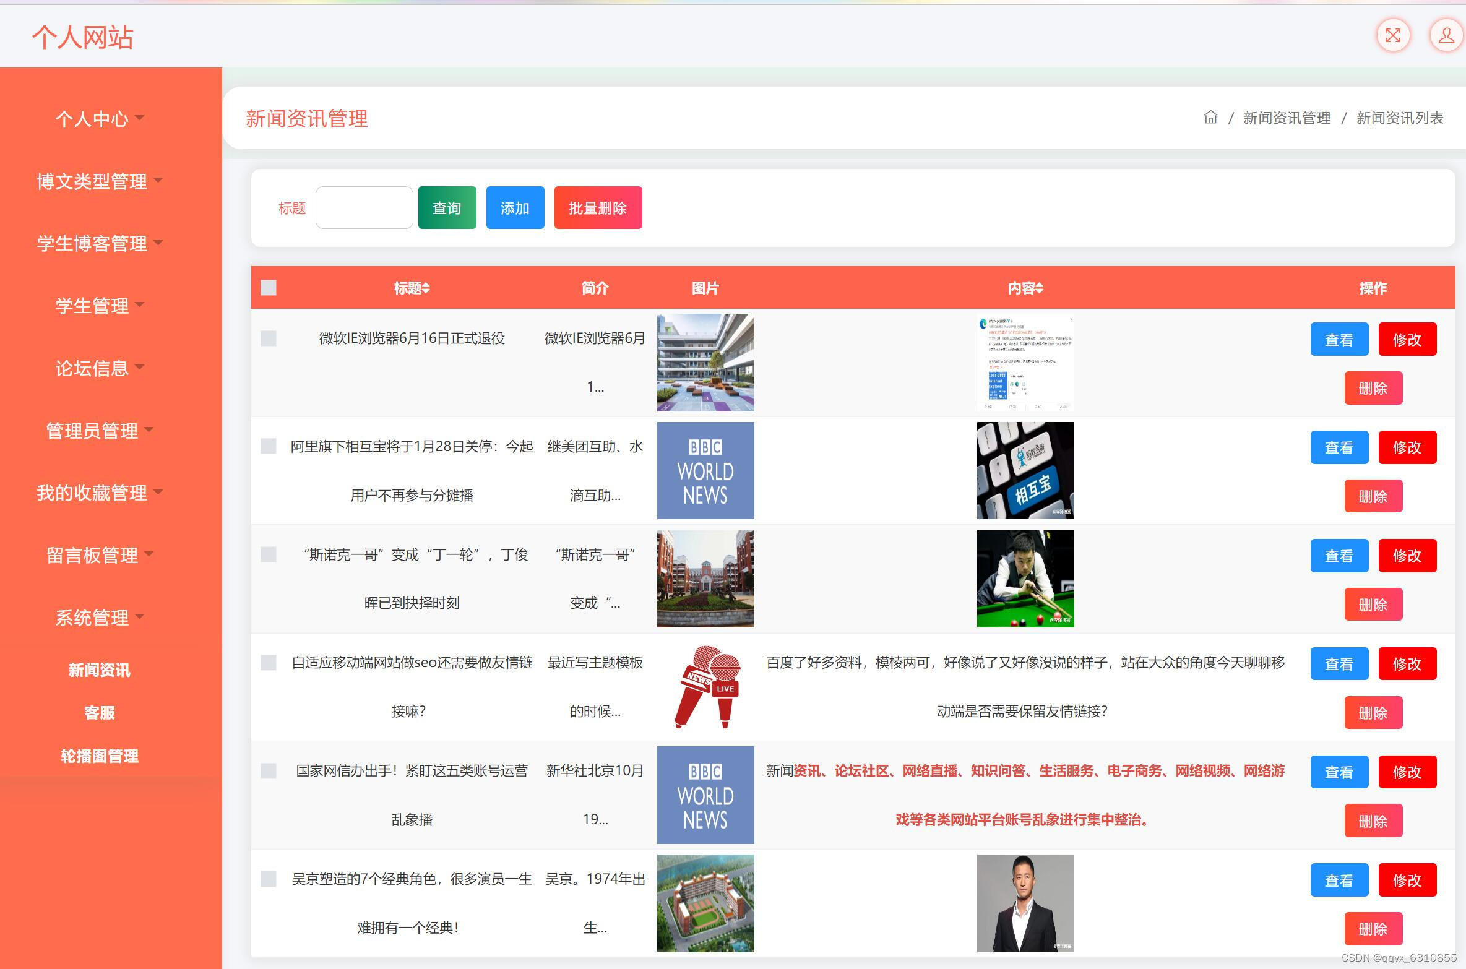Screen dimensions: 1466x969
Task: Click the fullscreen toggle icon in header
Action: point(1392,35)
